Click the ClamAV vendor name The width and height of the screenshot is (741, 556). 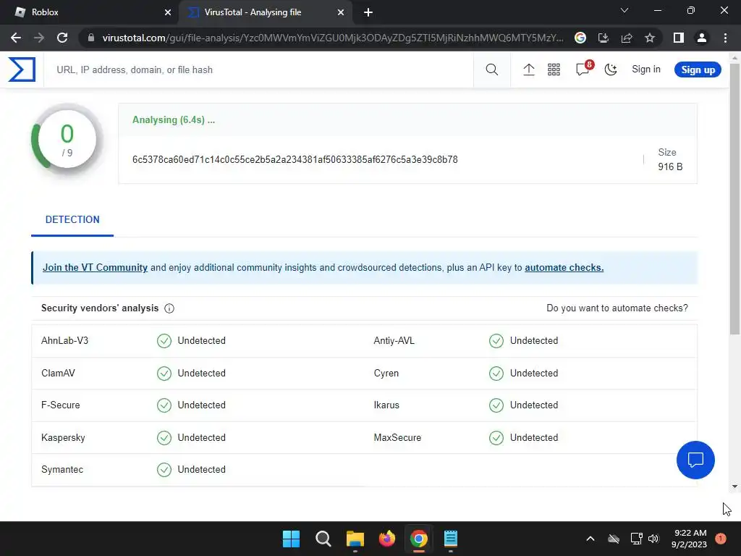coord(58,373)
